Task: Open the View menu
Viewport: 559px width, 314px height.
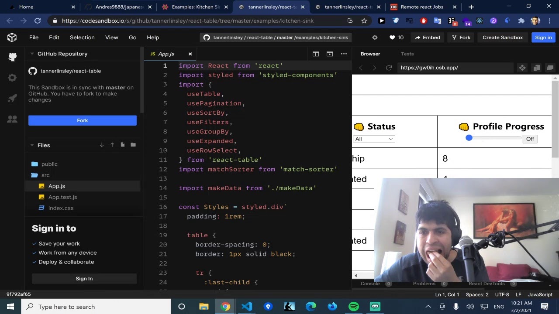Action: point(112,38)
